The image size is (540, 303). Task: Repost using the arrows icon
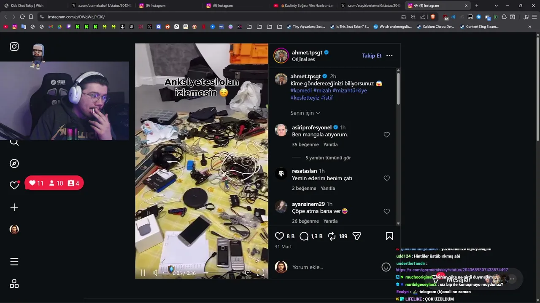pos(332,237)
